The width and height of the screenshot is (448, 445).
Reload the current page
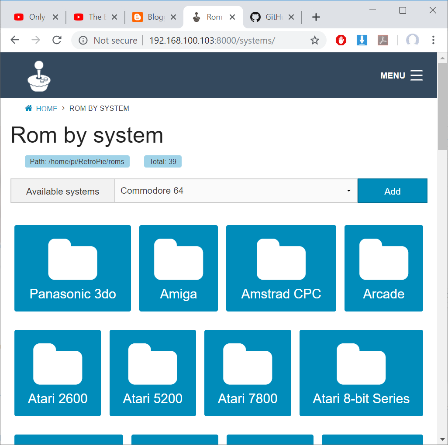pos(57,40)
